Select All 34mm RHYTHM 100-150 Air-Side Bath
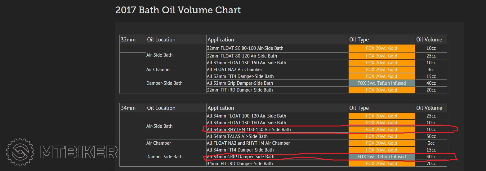Image resolution: width=486 pixels, height=171 pixels. (x=249, y=130)
